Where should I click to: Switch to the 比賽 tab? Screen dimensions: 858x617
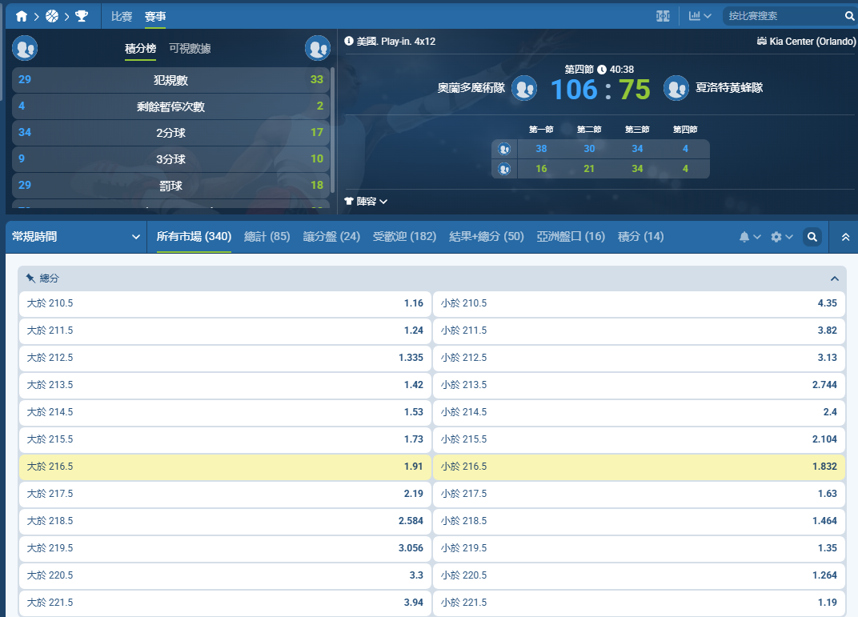(122, 17)
